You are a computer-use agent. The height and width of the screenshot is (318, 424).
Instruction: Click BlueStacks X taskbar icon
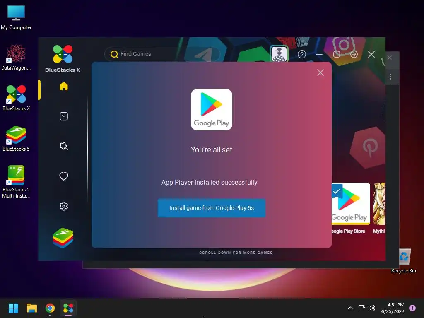coord(68,308)
